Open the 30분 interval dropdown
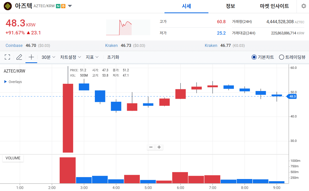Viewport: 309px width, 191px height. (x=48, y=57)
